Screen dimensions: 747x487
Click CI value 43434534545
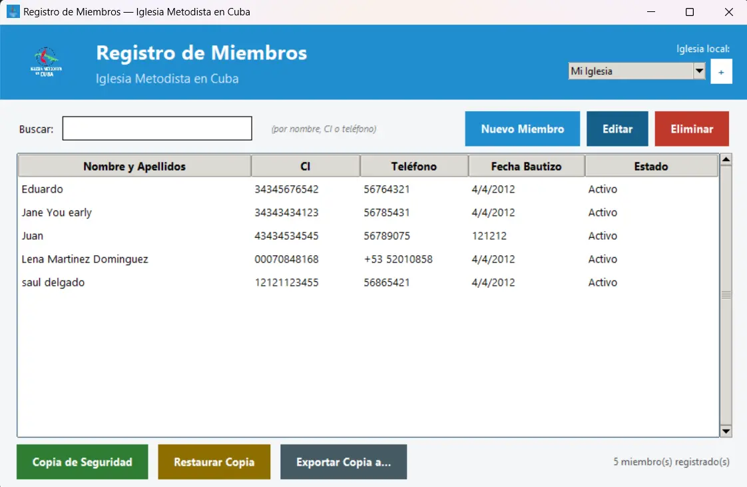pyautogui.click(x=286, y=236)
